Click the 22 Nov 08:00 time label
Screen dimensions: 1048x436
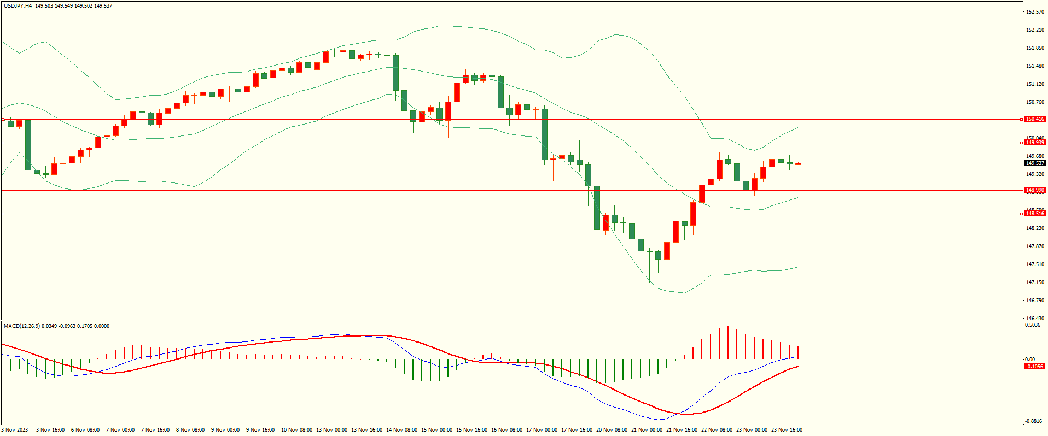click(717, 430)
